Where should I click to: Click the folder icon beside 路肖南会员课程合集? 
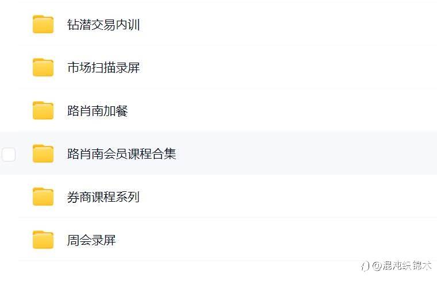tap(43, 154)
